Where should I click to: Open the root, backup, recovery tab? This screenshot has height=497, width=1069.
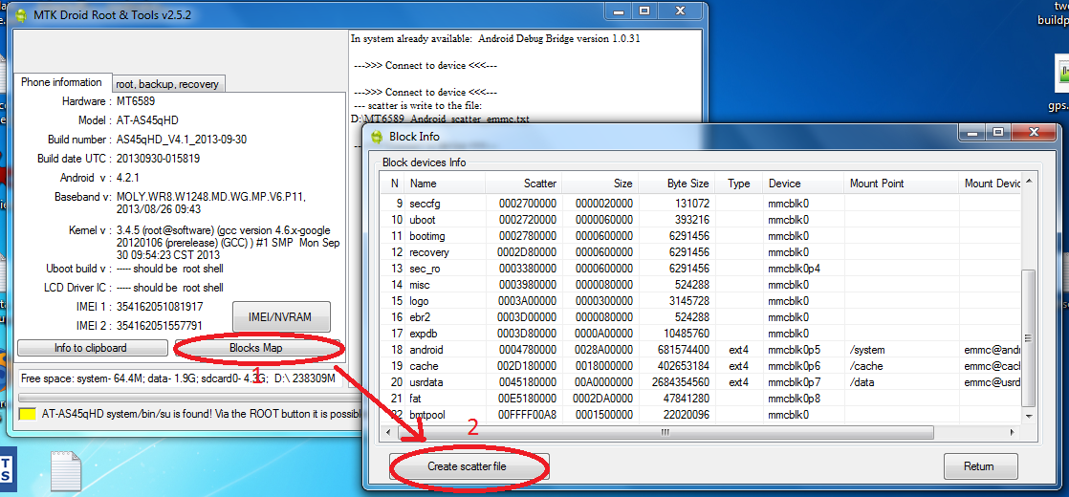point(167,84)
